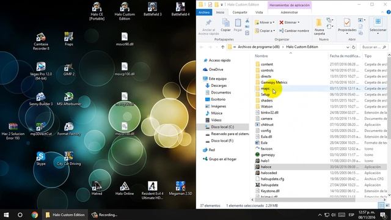This screenshot has height=220, width=391.
Task: Open Halo Custom Edition desktop shortcut
Action: tap(125, 11)
